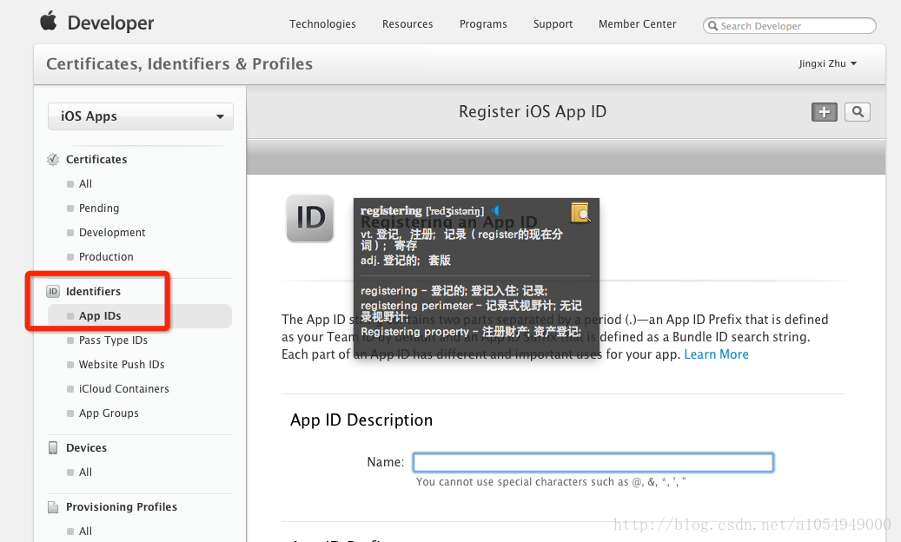Open the dictionary book icon in popup
The image size is (901, 542).
(x=580, y=213)
